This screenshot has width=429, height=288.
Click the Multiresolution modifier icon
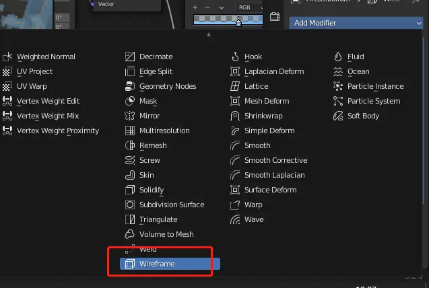coord(130,131)
